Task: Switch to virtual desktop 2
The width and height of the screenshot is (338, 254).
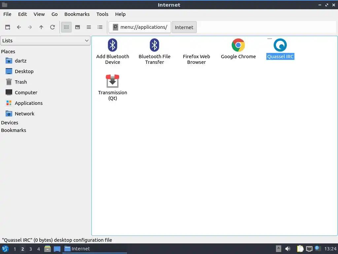Action: coord(22,249)
